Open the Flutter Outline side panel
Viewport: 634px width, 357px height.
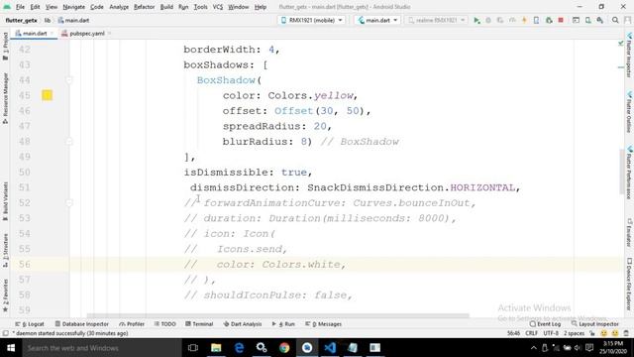pyautogui.click(x=629, y=112)
